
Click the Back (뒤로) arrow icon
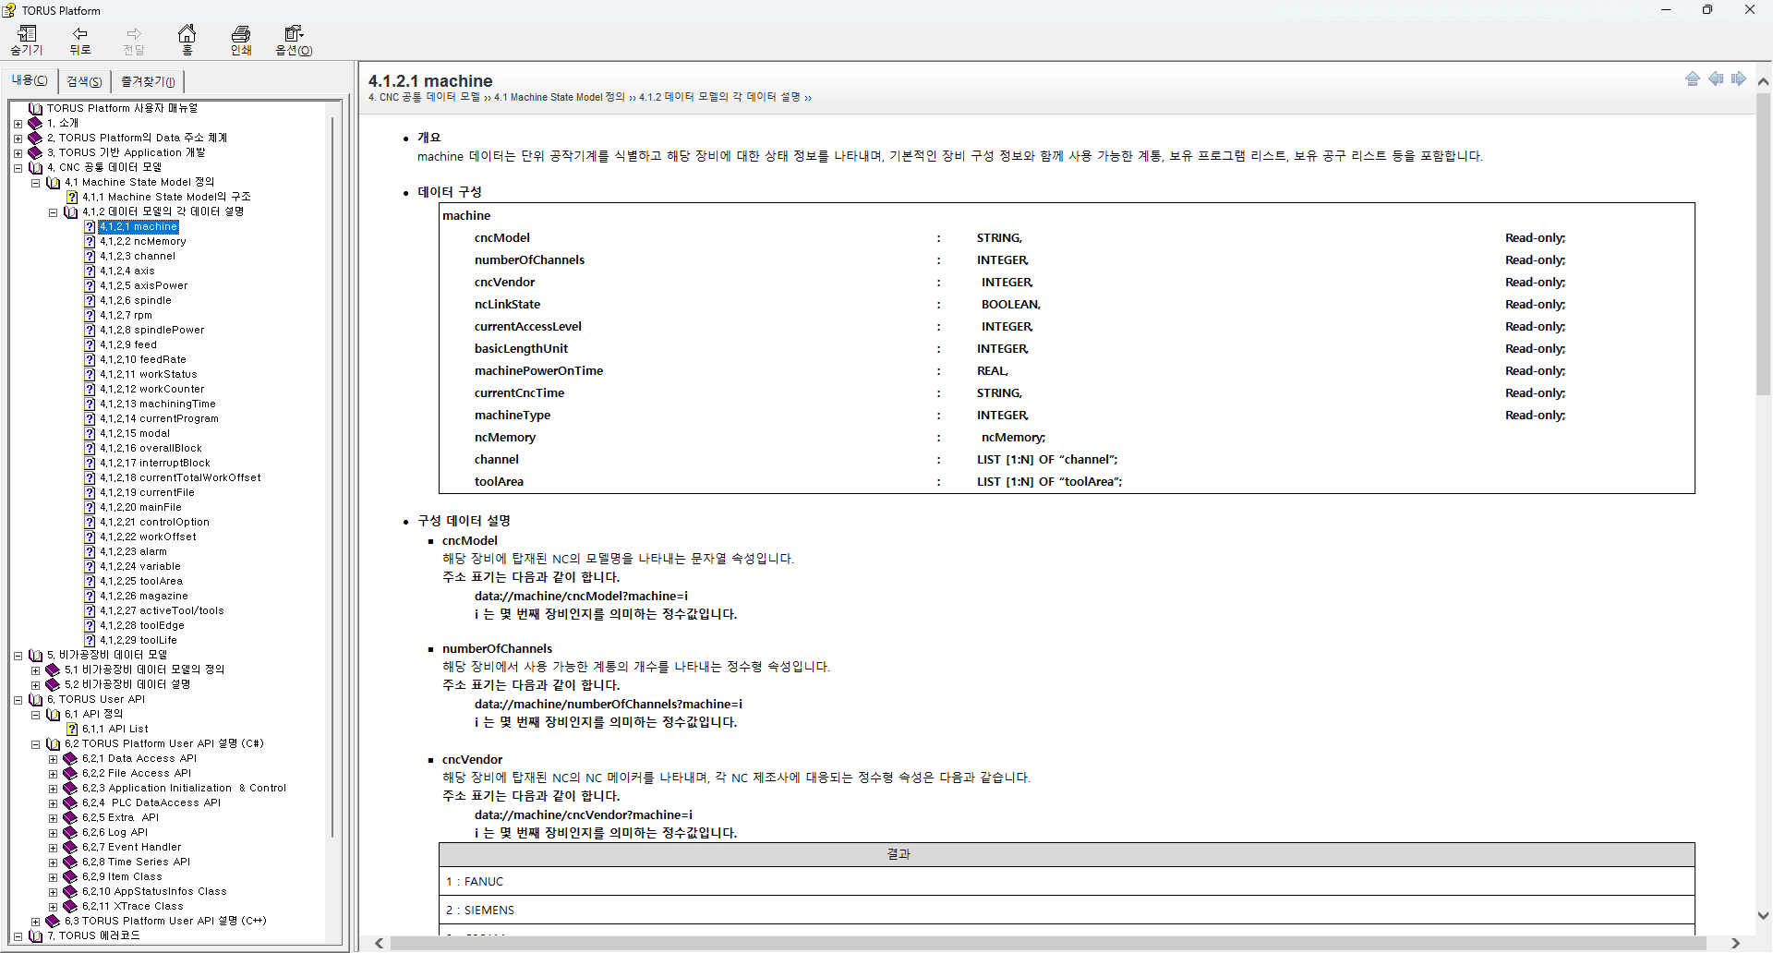click(x=80, y=40)
